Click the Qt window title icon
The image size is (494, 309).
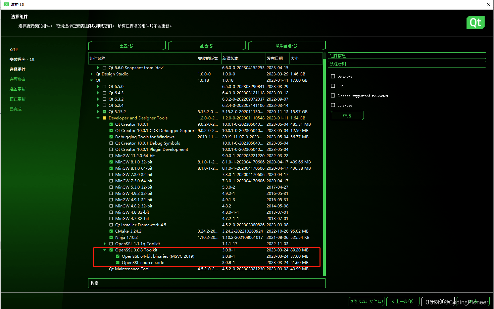(6, 4)
